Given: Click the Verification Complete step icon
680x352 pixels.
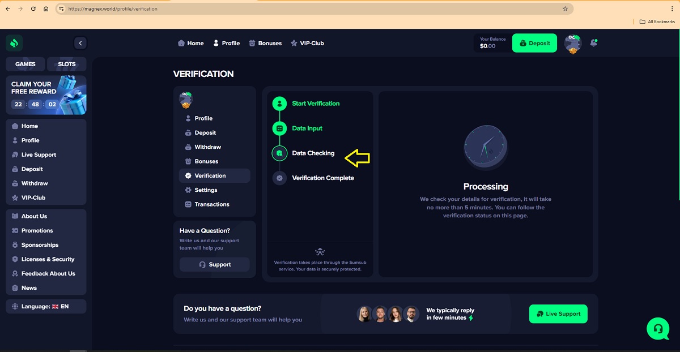Looking at the screenshot, I should pyautogui.click(x=279, y=178).
